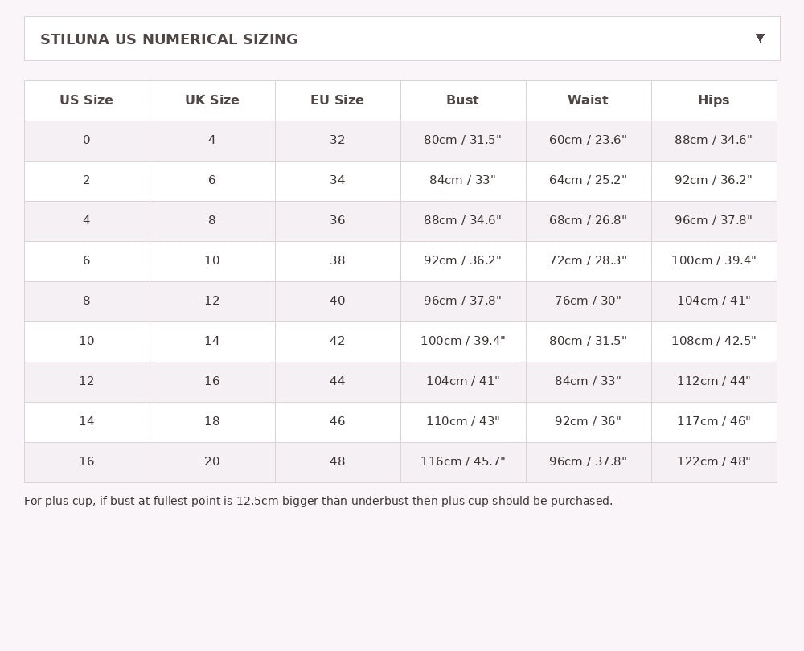Screen dimensions: 804x651
Task: Select EU size 32 cell
Action: [337, 140]
